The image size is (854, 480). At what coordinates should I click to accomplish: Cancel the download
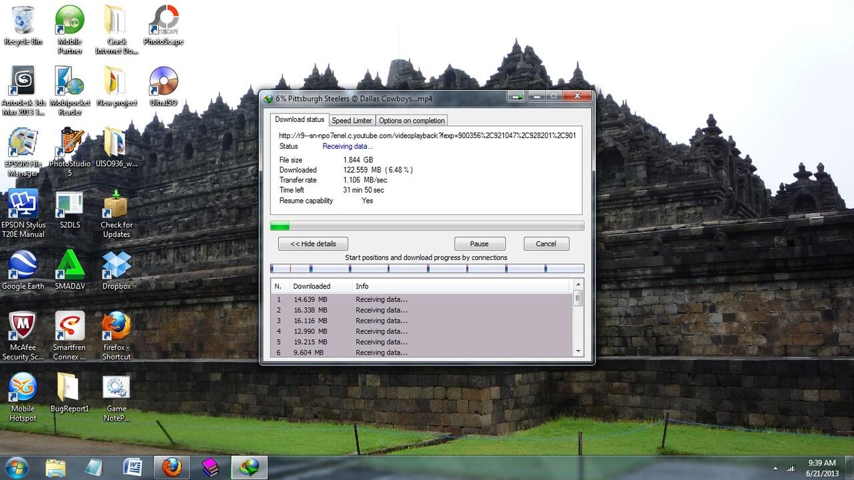coord(546,244)
